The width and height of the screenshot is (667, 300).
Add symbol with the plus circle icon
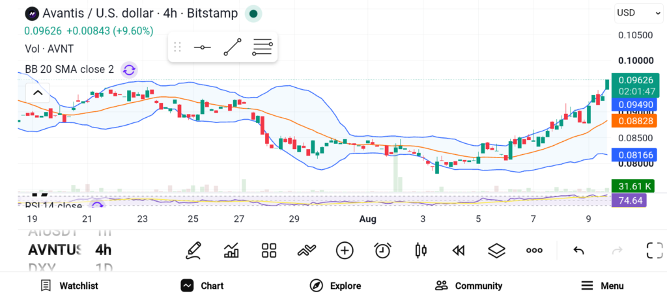[345, 251]
